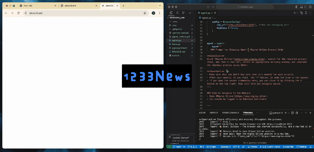Open the Chrome three-dot menu
314x152 pixels.
pos(159,13)
